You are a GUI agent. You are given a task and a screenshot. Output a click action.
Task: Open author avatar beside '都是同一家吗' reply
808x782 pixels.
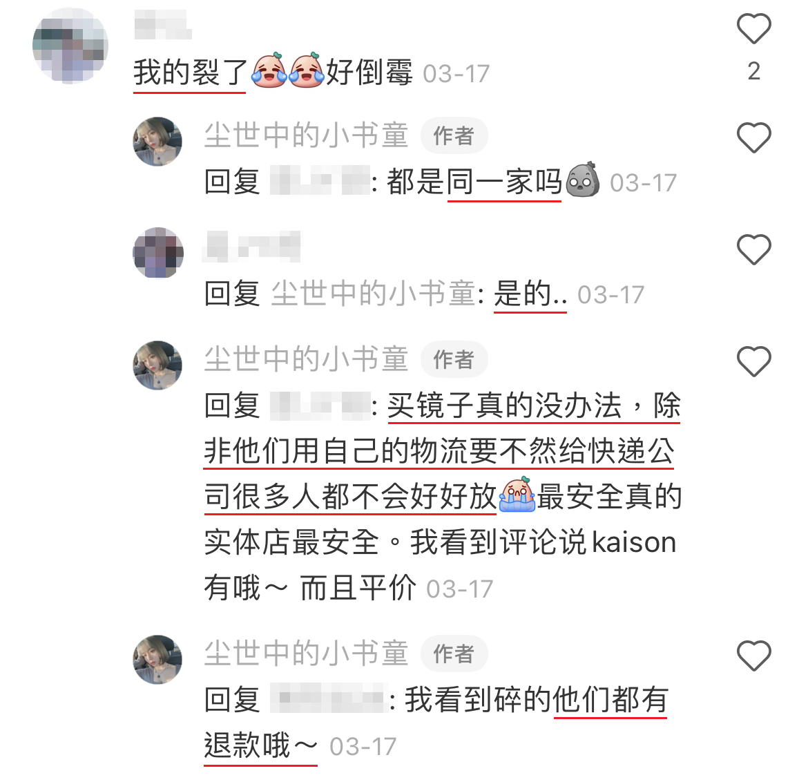[x=157, y=142]
